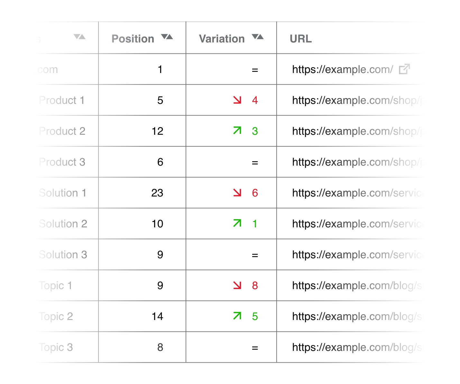Click the Position column sort arrows
This screenshot has width=460, height=384.
167,37
